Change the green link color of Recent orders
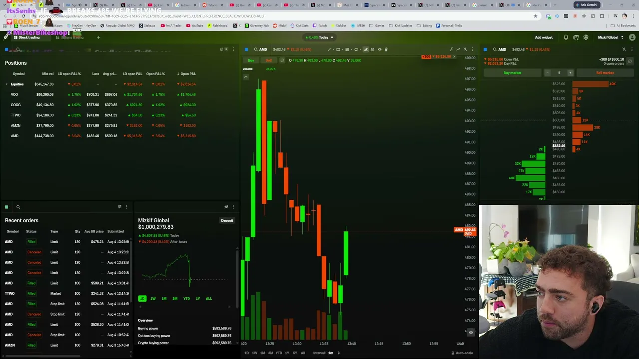 pos(6,207)
